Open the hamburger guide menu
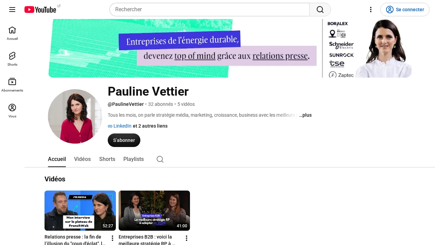The height and width of the screenshot is (245, 435). pyautogui.click(x=12, y=10)
